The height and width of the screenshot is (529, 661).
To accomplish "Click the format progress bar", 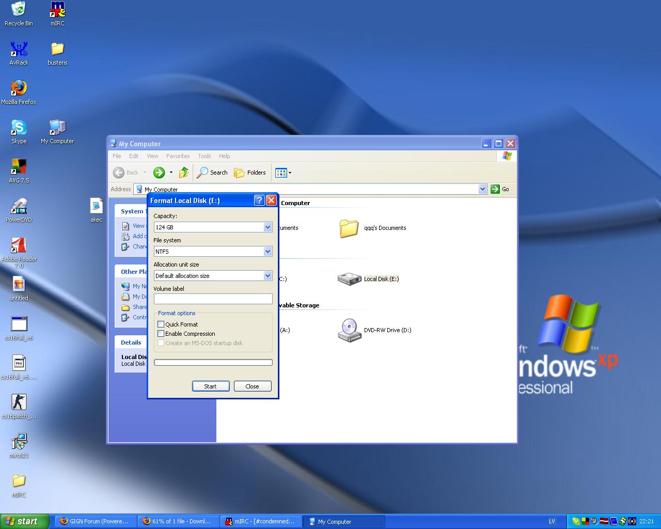I will point(213,362).
